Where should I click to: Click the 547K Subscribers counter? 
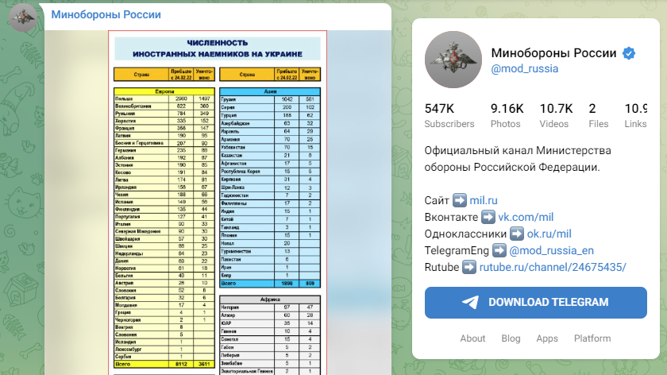tap(449, 115)
